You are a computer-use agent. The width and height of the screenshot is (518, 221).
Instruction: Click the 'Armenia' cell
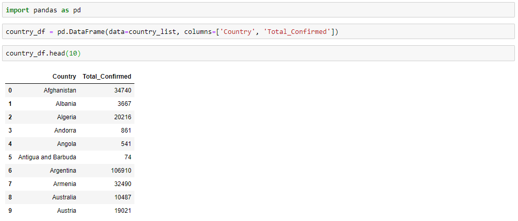point(64,183)
